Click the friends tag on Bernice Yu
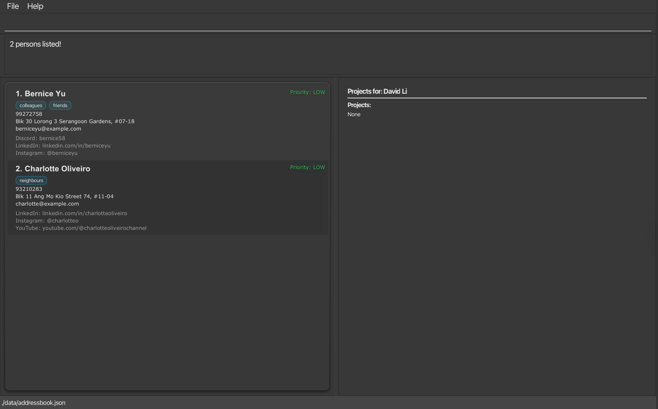The height and width of the screenshot is (409, 658). click(60, 105)
